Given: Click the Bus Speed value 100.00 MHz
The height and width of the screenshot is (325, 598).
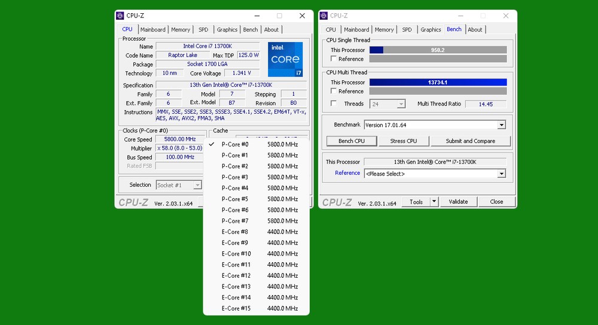Looking at the screenshot, I should pos(179,157).
